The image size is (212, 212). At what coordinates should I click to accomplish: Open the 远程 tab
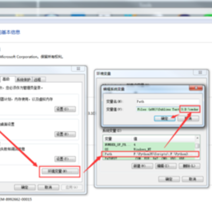[39, 79]
